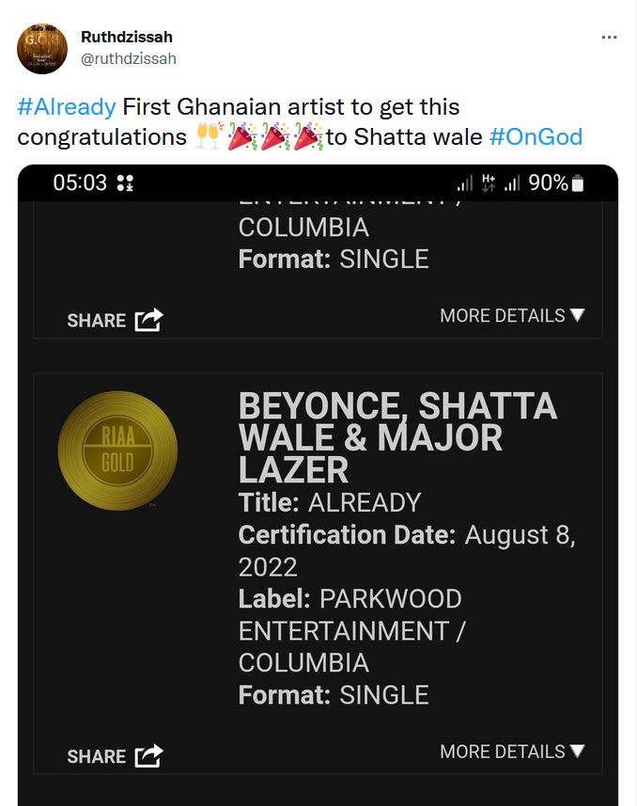This screenshot has height=806, width=637.
Task: Click the SHARE label in upper certification card
Action: [97, 321]
